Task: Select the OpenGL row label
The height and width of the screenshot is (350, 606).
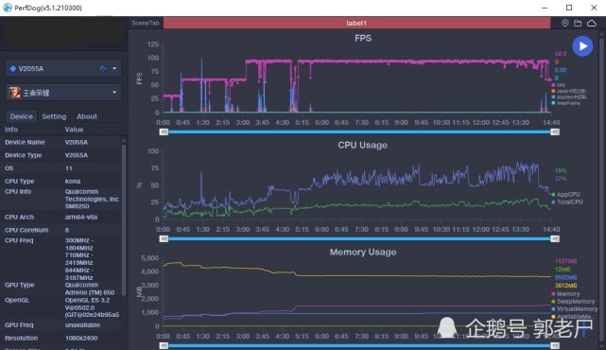Action: pos(17,300)
